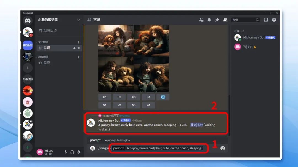Viewport: 298px width, 167px height.
Task: Open the sailboat server with speaker badge
Action: click(x=28, y=125)
